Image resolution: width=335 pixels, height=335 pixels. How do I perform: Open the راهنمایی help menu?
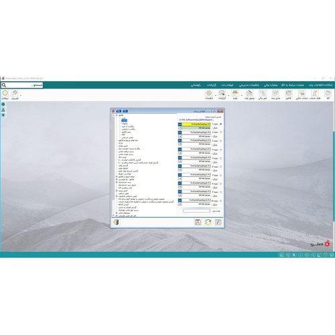pos(196,85)
